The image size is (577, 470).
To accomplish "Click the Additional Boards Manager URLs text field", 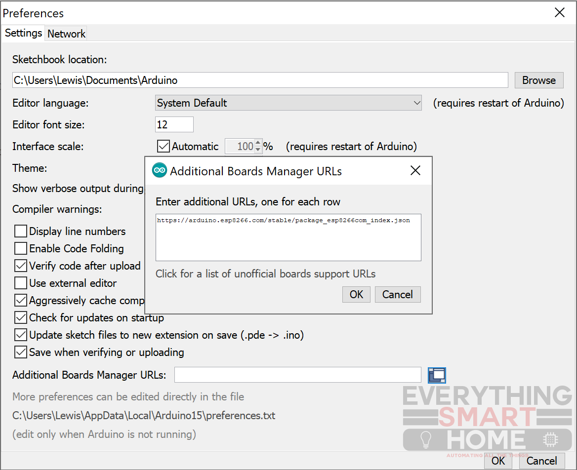I will (x=298, y=375).
